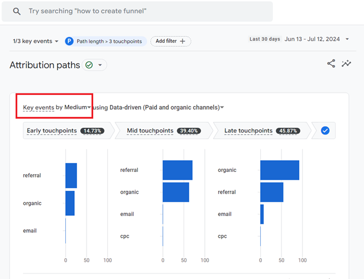The image size is (364, 279).
Task: Select the Mid touchpoints segment
Action: pyautogui.click(x=164, y=131)
